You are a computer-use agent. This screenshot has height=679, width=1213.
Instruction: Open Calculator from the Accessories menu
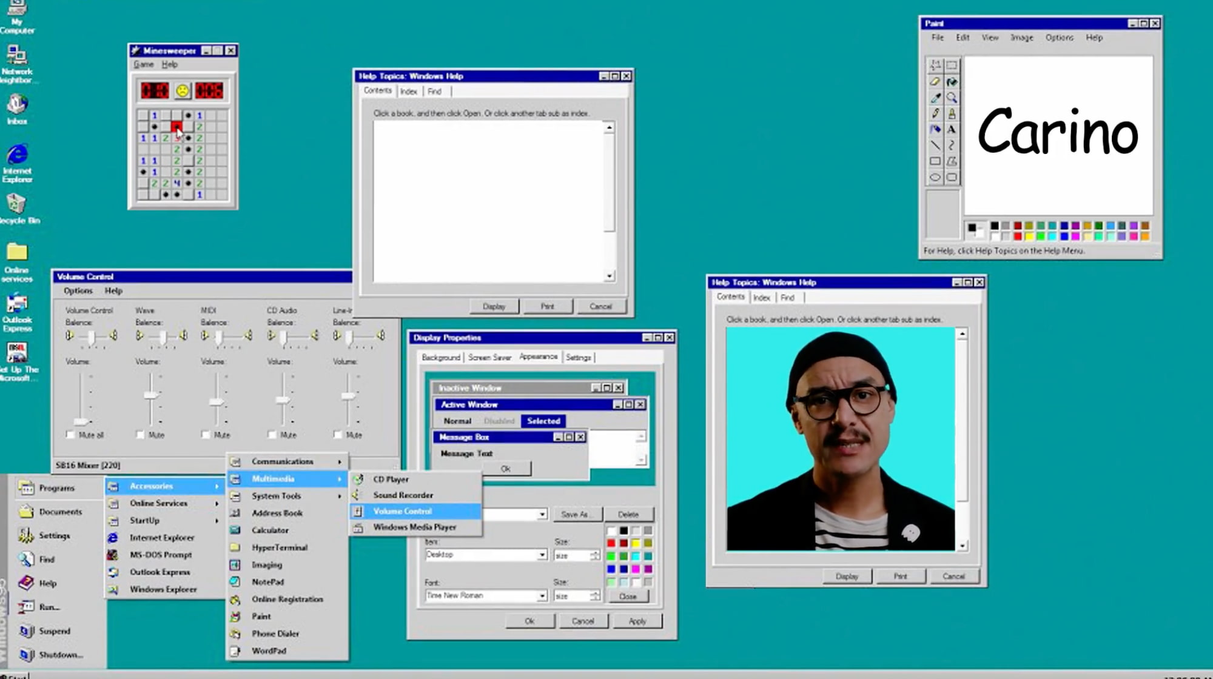pos(287,530)
